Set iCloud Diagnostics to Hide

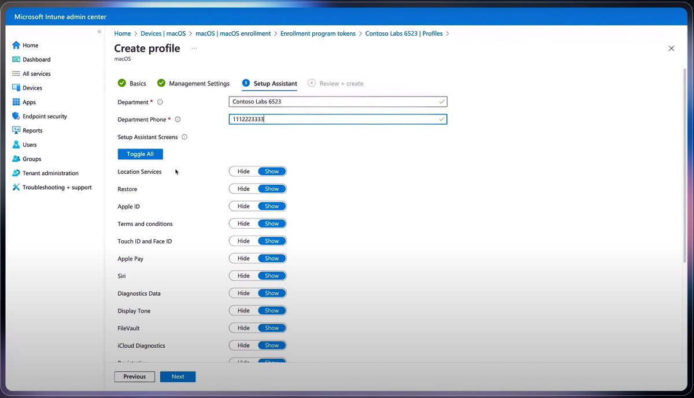(x=243, y=345)
